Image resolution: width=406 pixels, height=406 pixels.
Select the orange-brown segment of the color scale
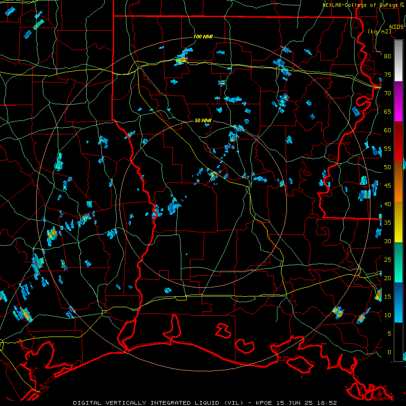398,182
